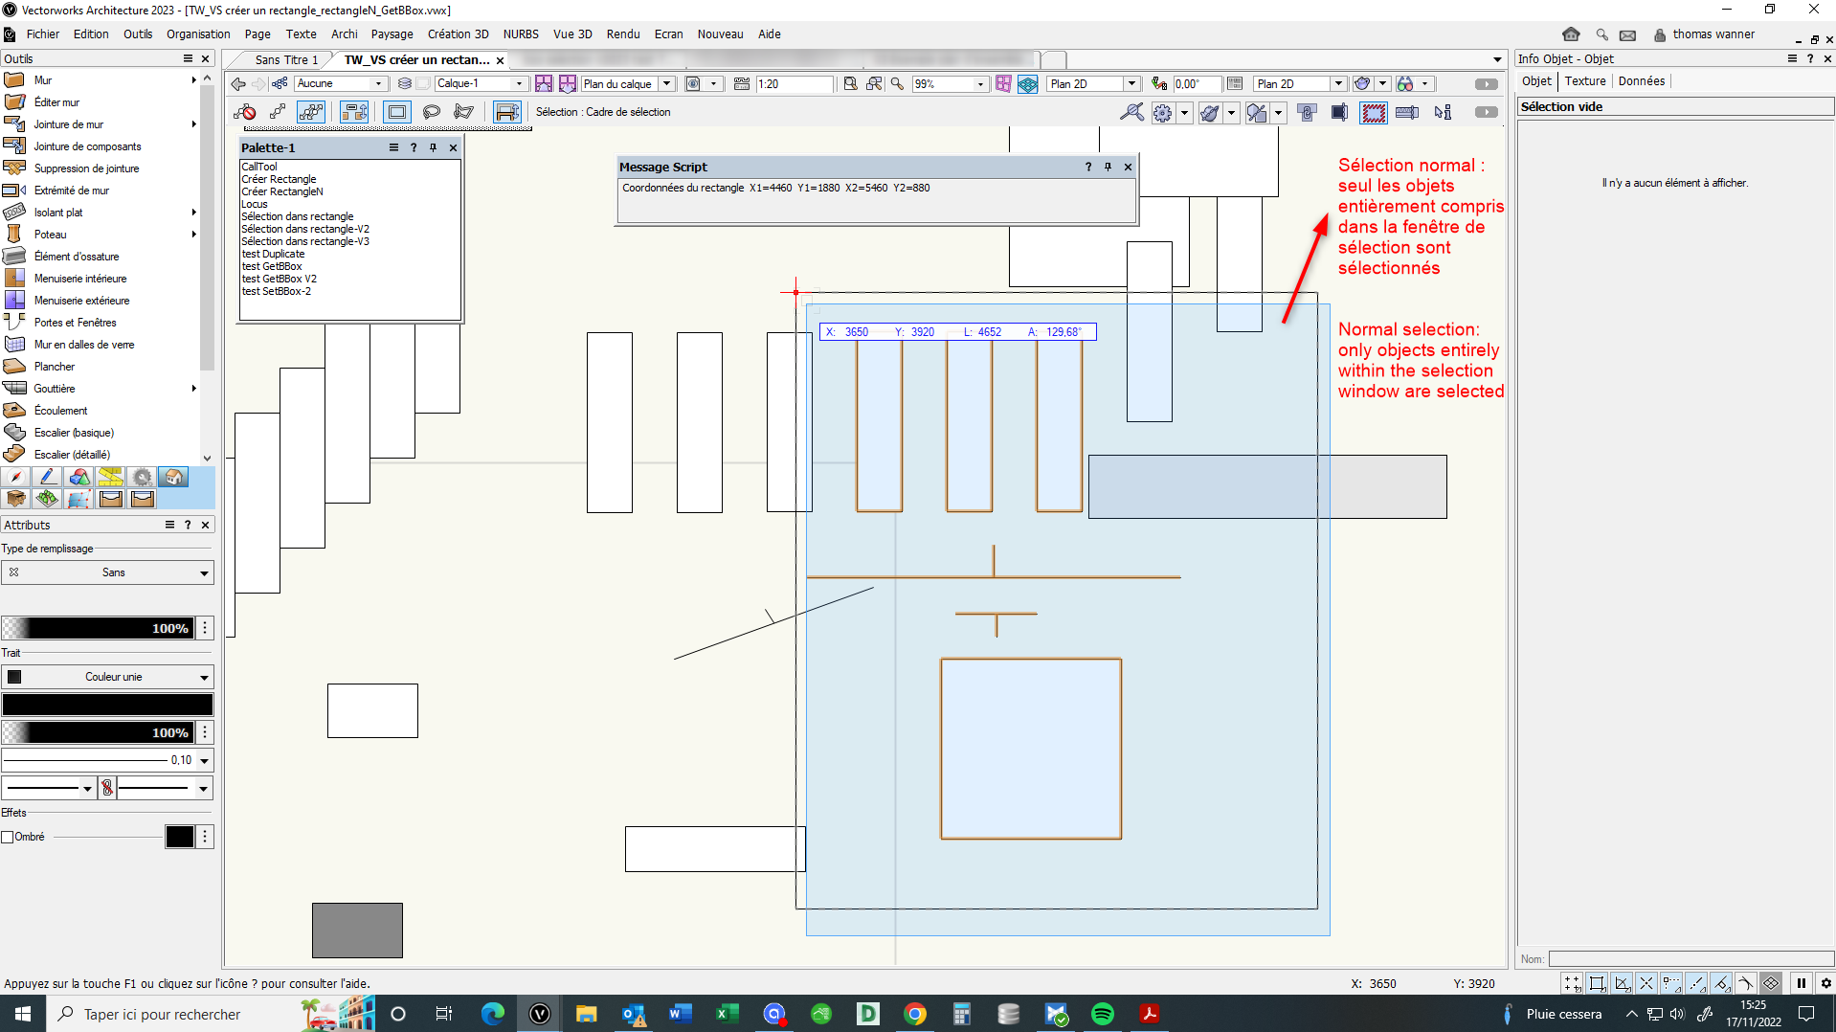Open the pencil annotation tool set
Screen dimensions: 1836x1032
click(x=47, y=477)
